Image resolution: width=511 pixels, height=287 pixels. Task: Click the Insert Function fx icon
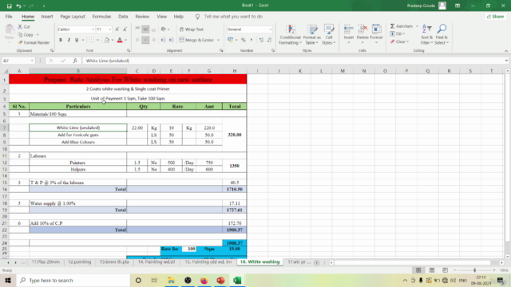(75, 61)
